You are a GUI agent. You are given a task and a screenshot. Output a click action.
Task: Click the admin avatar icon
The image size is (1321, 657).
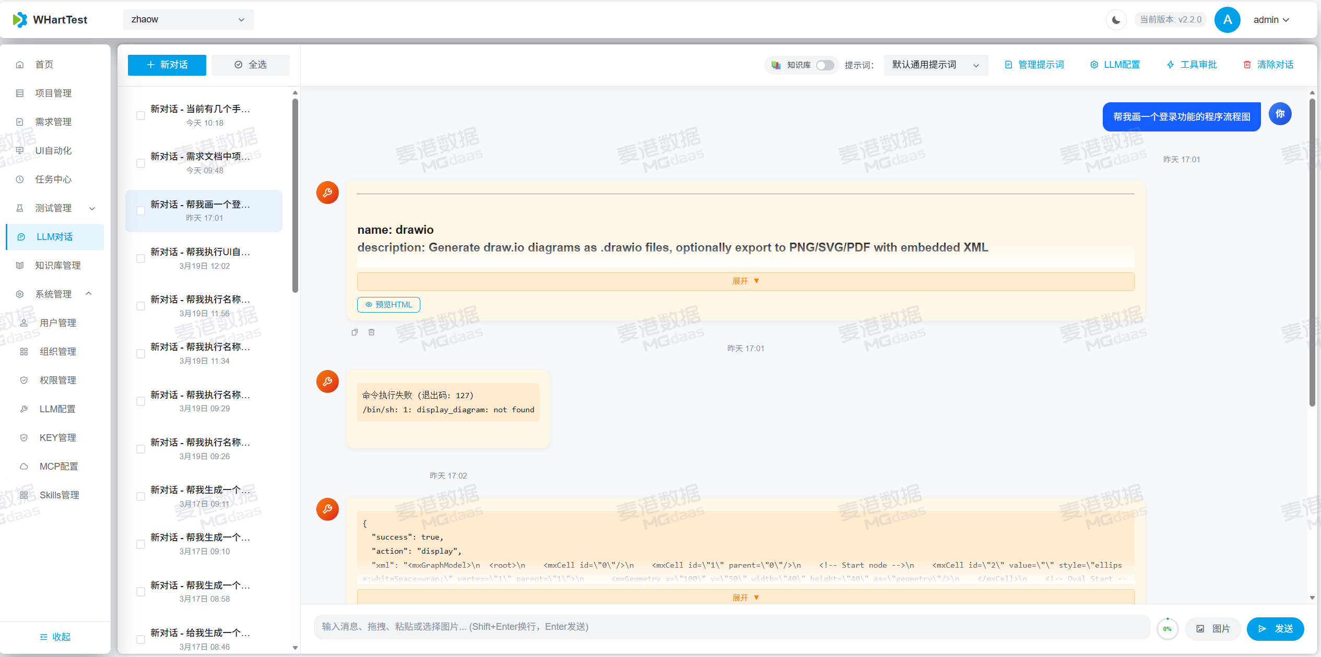tap(1227, 20)
